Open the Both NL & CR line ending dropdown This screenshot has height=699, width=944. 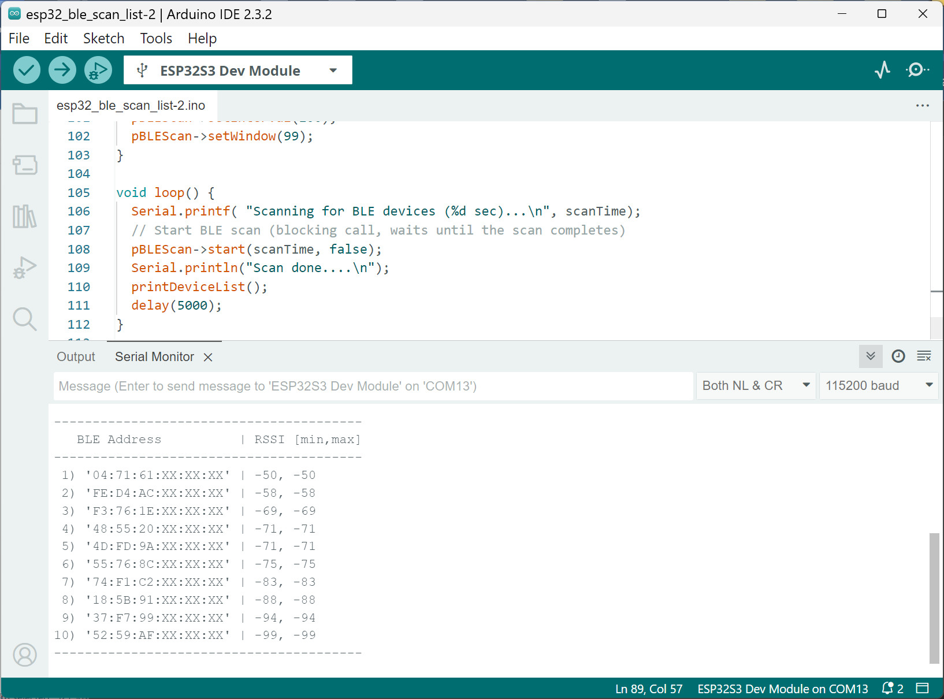(756, 386)
